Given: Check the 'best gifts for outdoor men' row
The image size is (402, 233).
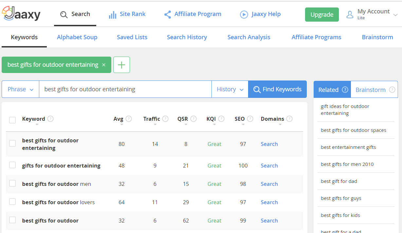Looking at the screenshot, I should coord(12,183).
